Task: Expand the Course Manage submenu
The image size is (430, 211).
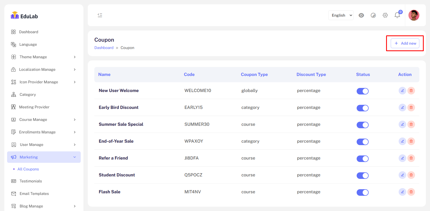Action: tap(44, 120)
